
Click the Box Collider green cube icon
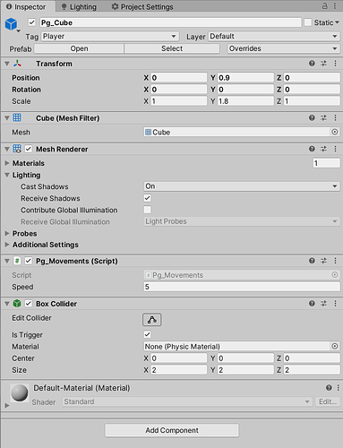pos(17,304)
